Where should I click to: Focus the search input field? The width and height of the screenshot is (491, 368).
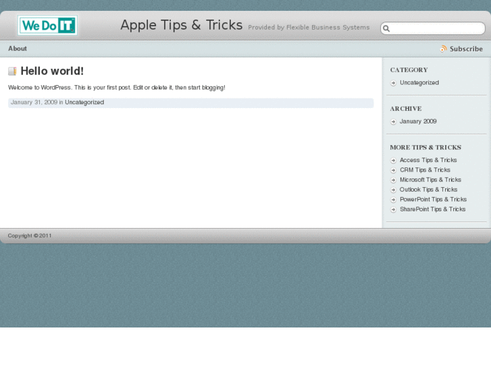(x=433, y=28)
